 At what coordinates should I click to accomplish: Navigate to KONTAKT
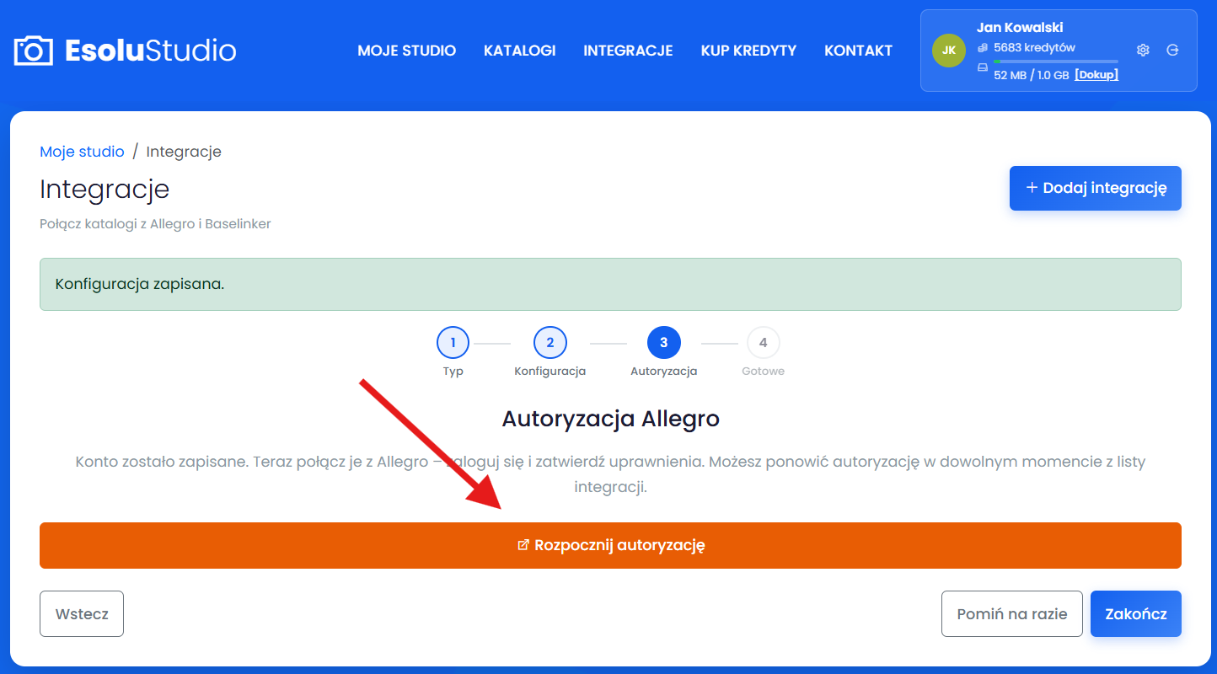point(858,51)
